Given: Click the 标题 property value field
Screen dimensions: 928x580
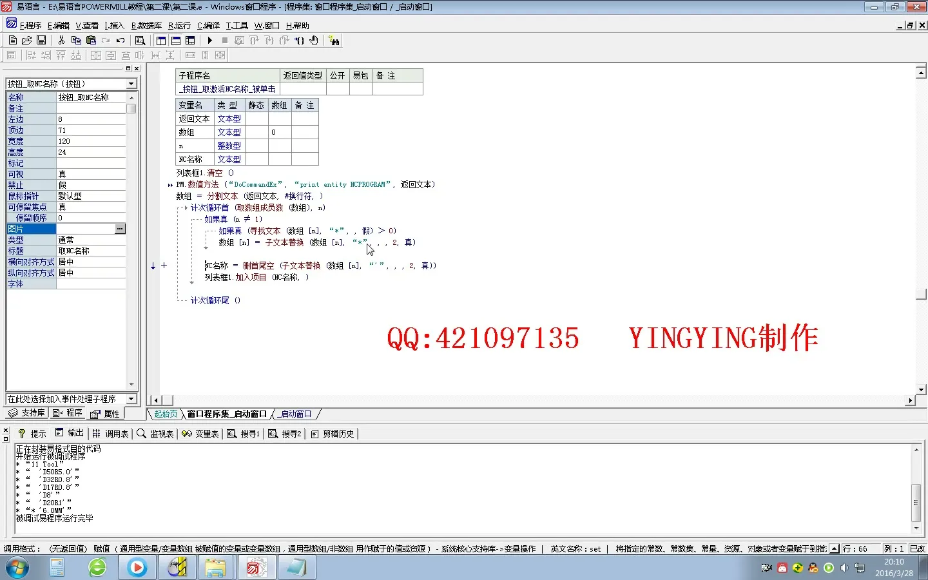Looking at the screenshot, I should (90, 251).
